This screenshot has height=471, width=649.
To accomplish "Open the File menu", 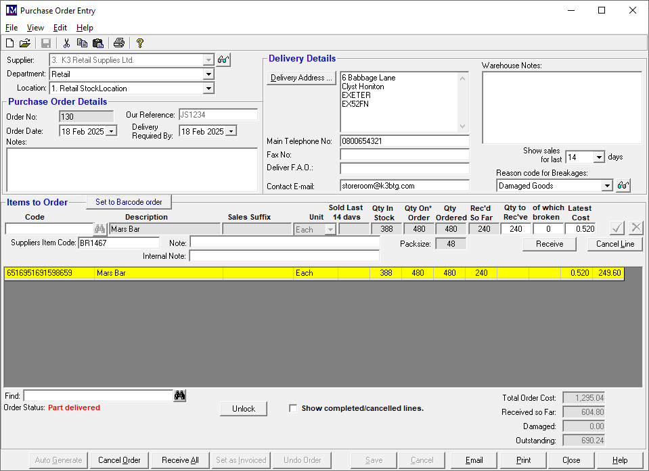I will point(12,28).
